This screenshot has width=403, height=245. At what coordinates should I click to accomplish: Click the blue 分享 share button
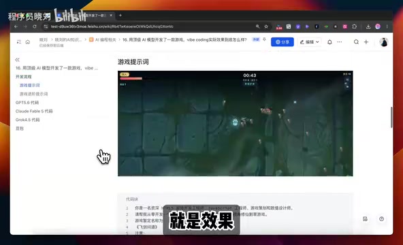tap(283, 42)
